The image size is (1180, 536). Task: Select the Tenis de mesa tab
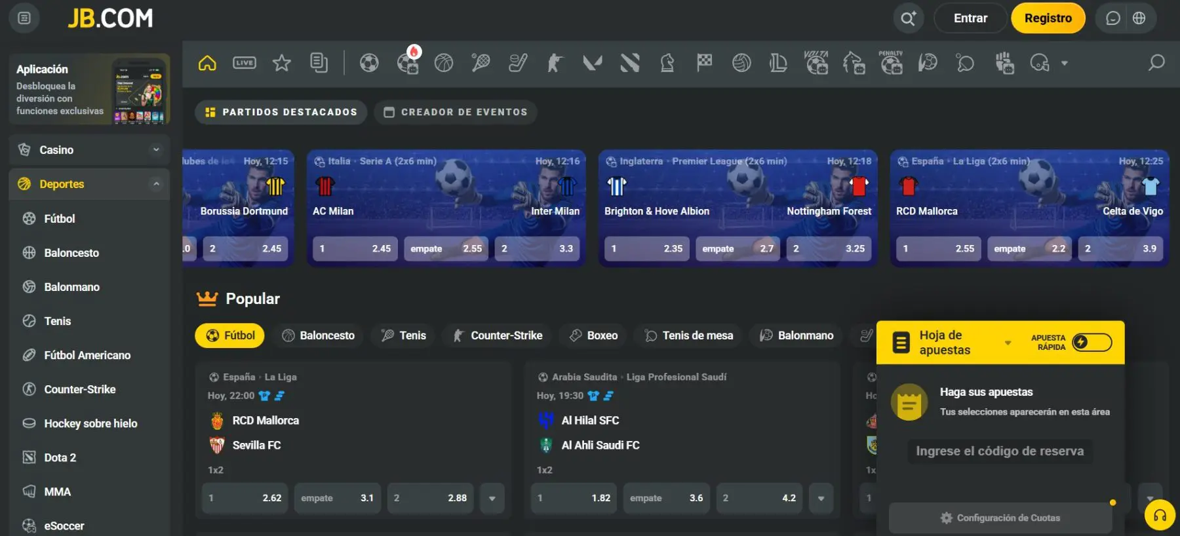688,335
